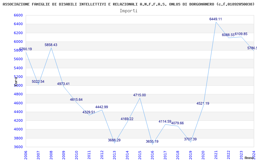The height and width of the screenshot is (161, 257).
Task: Click the Importi chart subtitle
Action: pyautogui.click(x=128, y=11)
